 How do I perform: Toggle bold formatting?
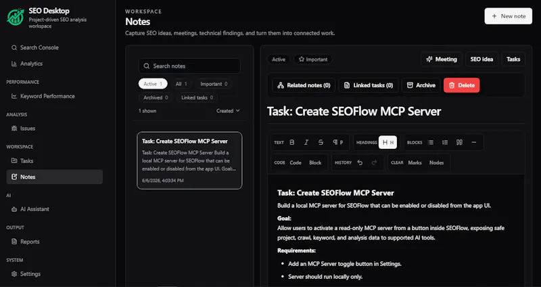point(292,142)
